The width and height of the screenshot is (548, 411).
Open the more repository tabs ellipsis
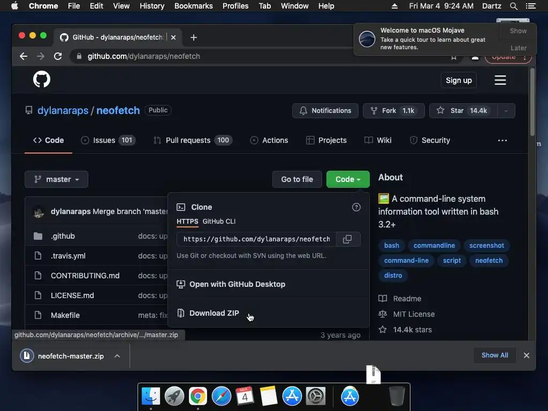[502, 141]
